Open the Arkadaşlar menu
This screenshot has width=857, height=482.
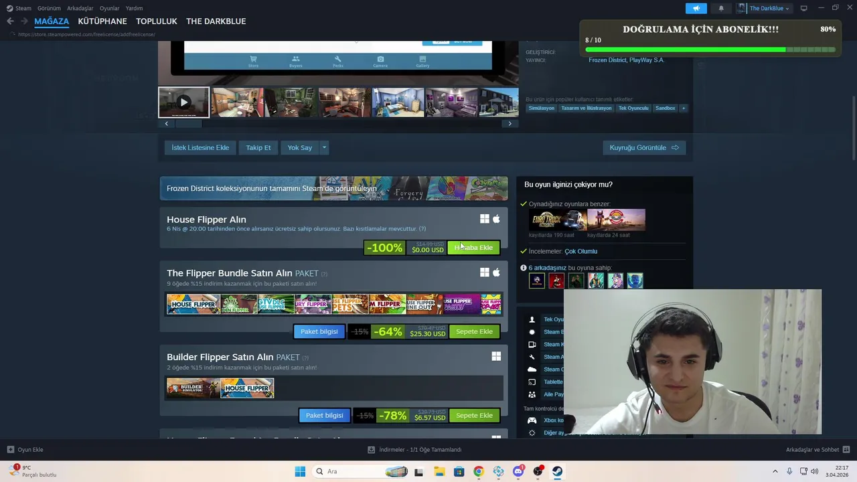[80, 8]
